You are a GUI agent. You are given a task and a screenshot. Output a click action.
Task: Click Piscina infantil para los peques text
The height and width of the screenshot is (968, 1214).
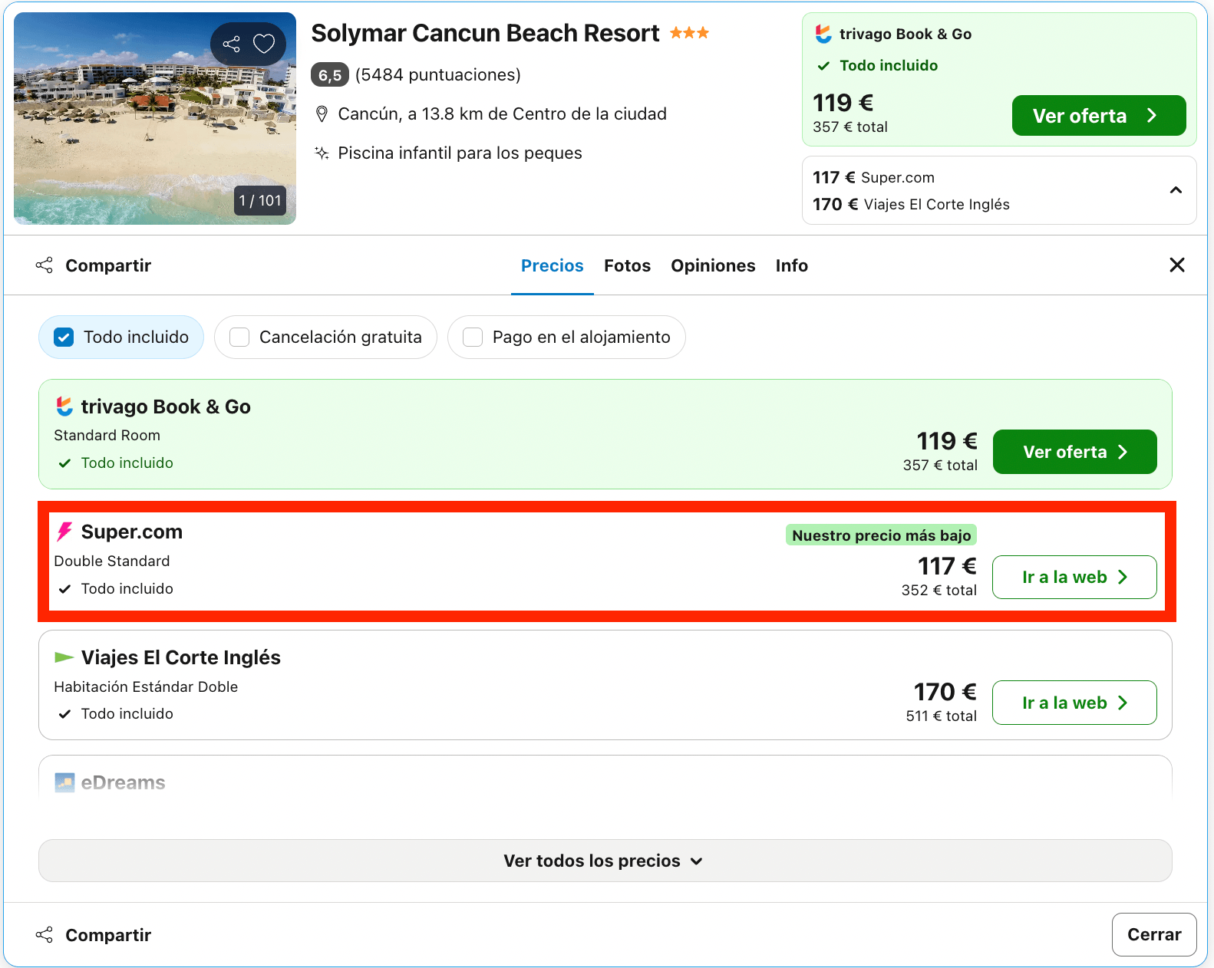coord(460,153)
